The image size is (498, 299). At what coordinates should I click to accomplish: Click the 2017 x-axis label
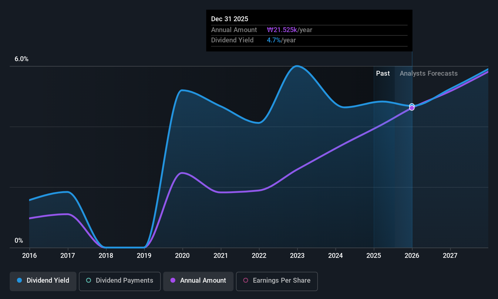click(x=68, y=256)
